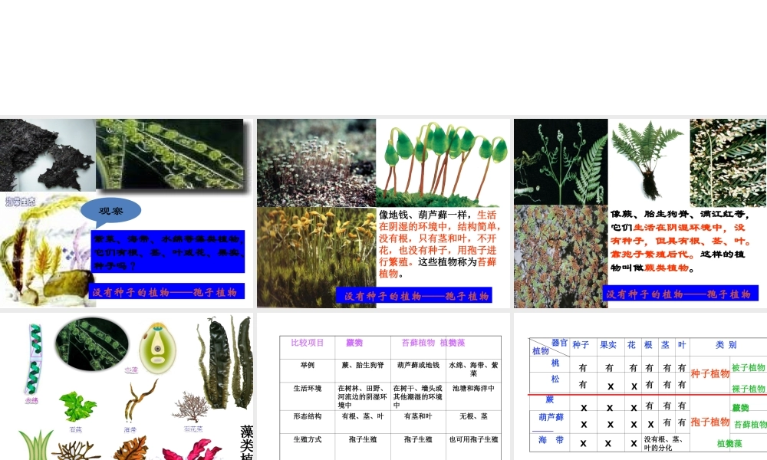This screenshot has width=767, height=460.
Task: Click the 比较项目 header cell
Action: click(308, 343)
